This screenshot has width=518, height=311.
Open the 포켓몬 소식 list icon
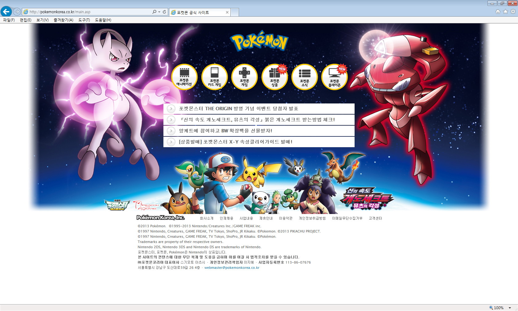click(x=305, y=77)
